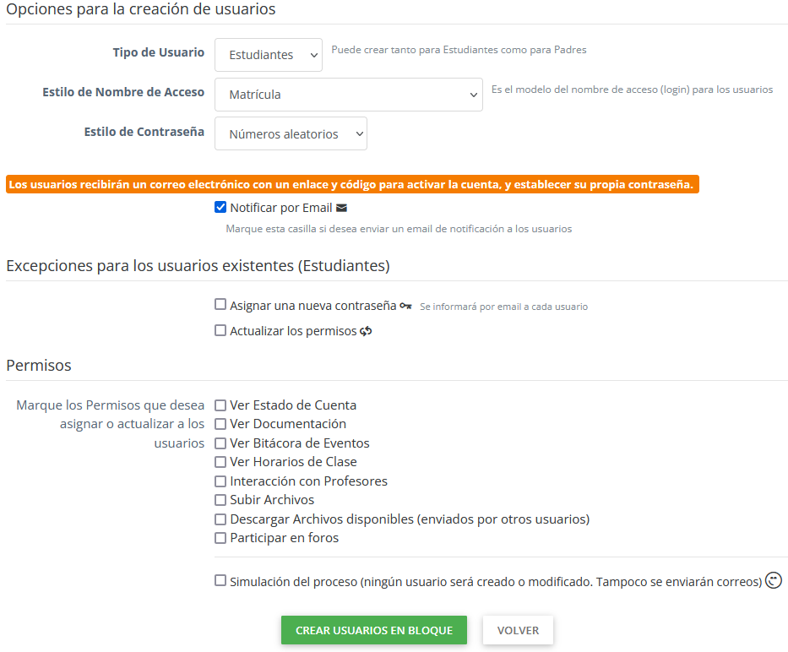
Task: Check Interacción con Profesores
Action: click(x=220, y=481)
